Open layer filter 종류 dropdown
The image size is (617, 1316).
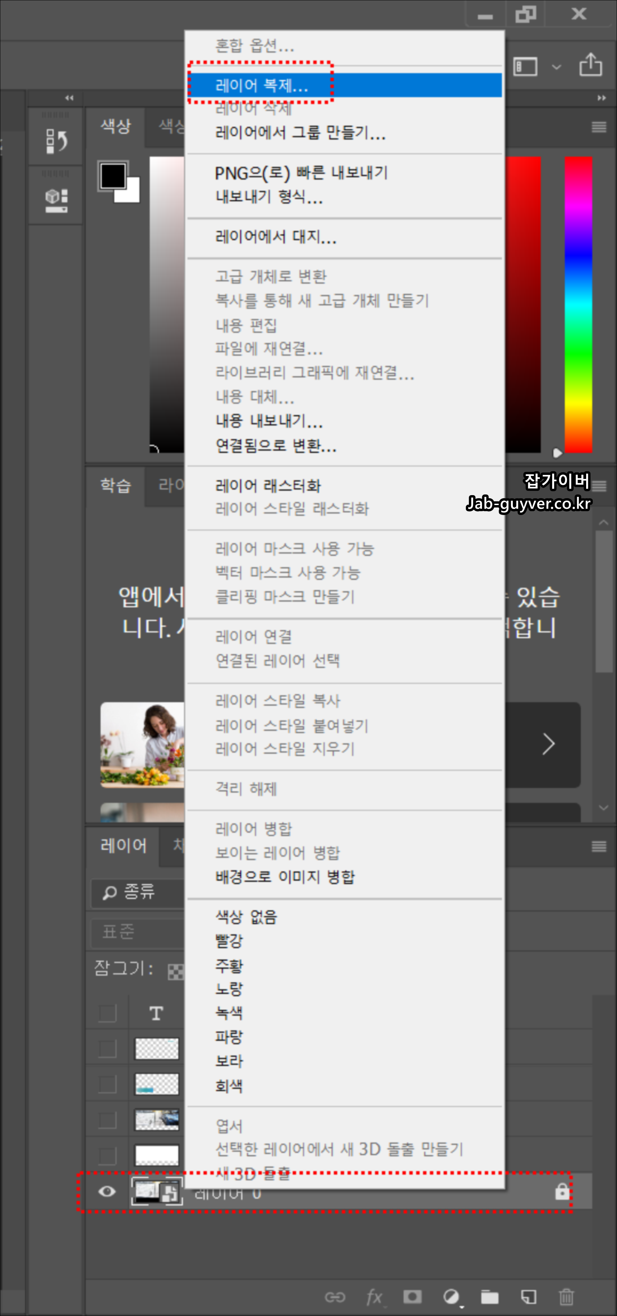click(x=137, y=893)
